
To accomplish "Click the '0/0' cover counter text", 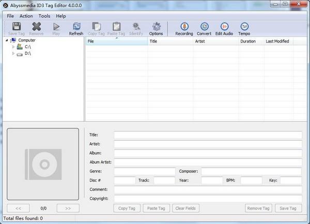I will click(x=43, y=208).
